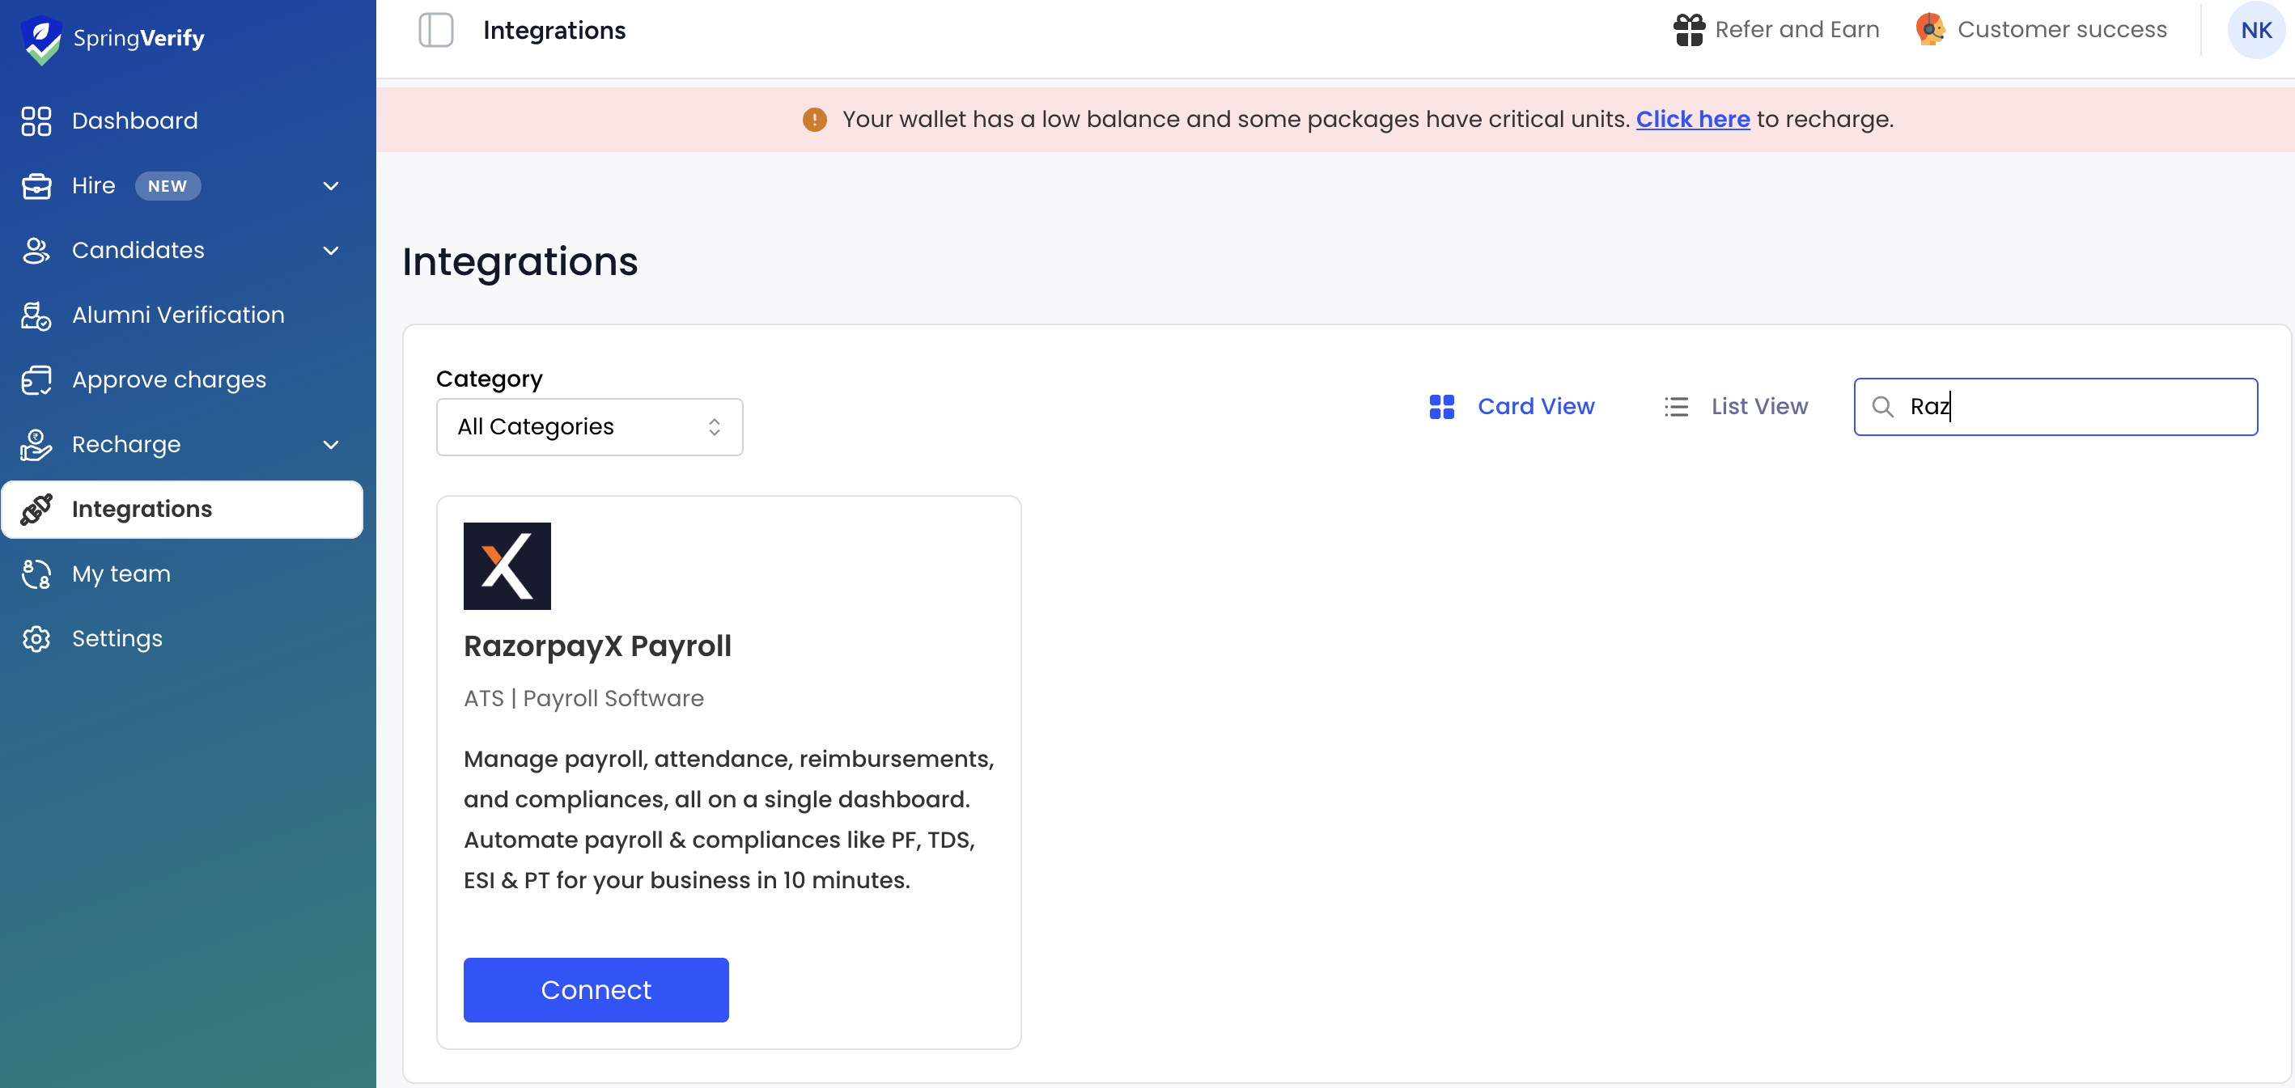The height and width of the screenshot is (1088, 2295).
Task: Open the All Categories dropdown
Action: coord(589,426)
